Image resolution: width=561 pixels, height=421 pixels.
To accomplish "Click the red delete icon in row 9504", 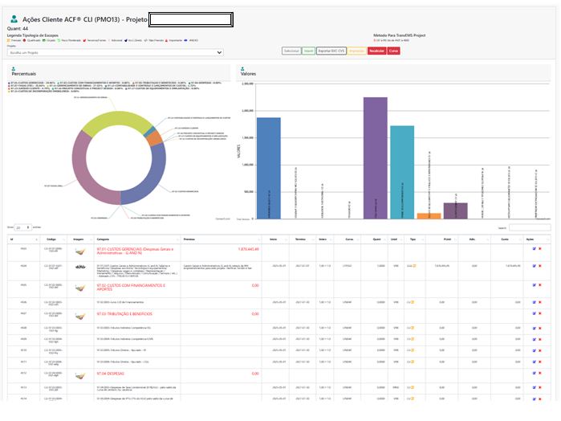I will point(539,264).
